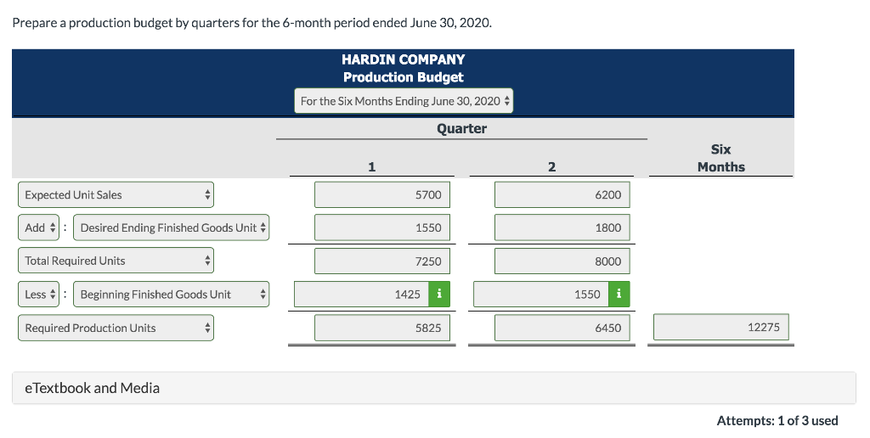The height and width of the screenshot is (438, 870).
Task: Open the budget period dropdown 'For the Six Months Ending June 30, 2020'
Action: (404, 101)
